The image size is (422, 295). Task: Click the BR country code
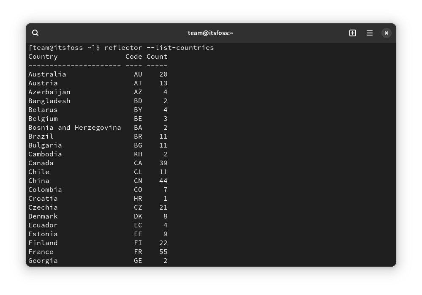pyautogui.click(x=138, y=137)
